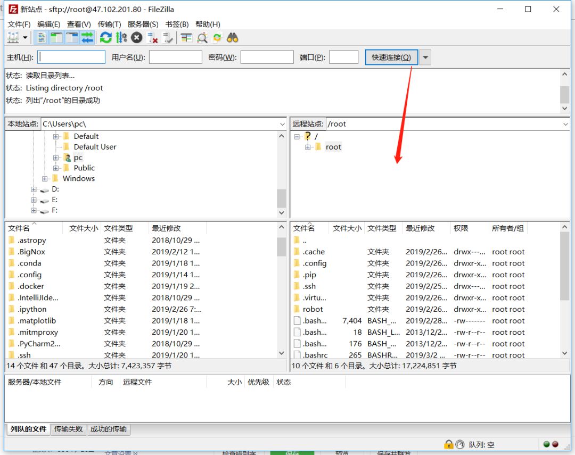The width and height of the screenshot is (575, 455).
Task: Select the .mitmproxy local folder
Action: pos(38,332)
